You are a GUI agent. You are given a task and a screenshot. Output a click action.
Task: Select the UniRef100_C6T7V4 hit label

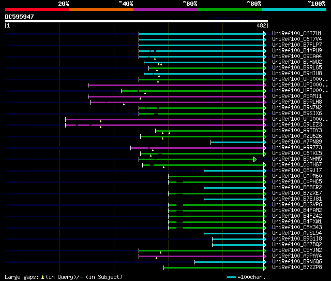297,39
